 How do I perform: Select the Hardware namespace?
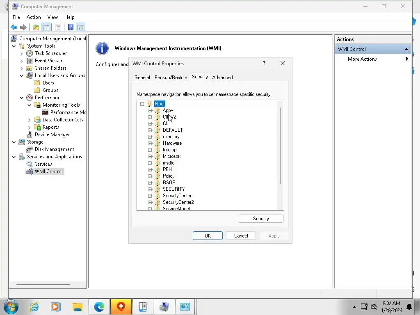pyautogui.click(x=172, y=143)
